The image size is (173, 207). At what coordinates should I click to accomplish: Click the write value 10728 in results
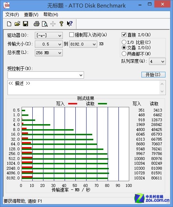click(140, 173)
